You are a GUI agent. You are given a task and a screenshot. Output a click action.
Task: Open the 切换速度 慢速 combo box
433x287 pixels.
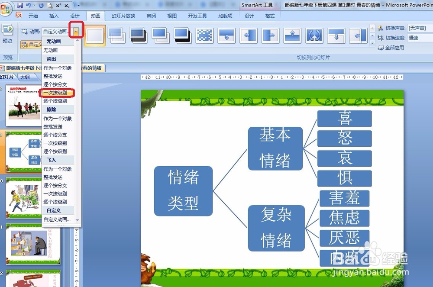[x=420, y=38]
